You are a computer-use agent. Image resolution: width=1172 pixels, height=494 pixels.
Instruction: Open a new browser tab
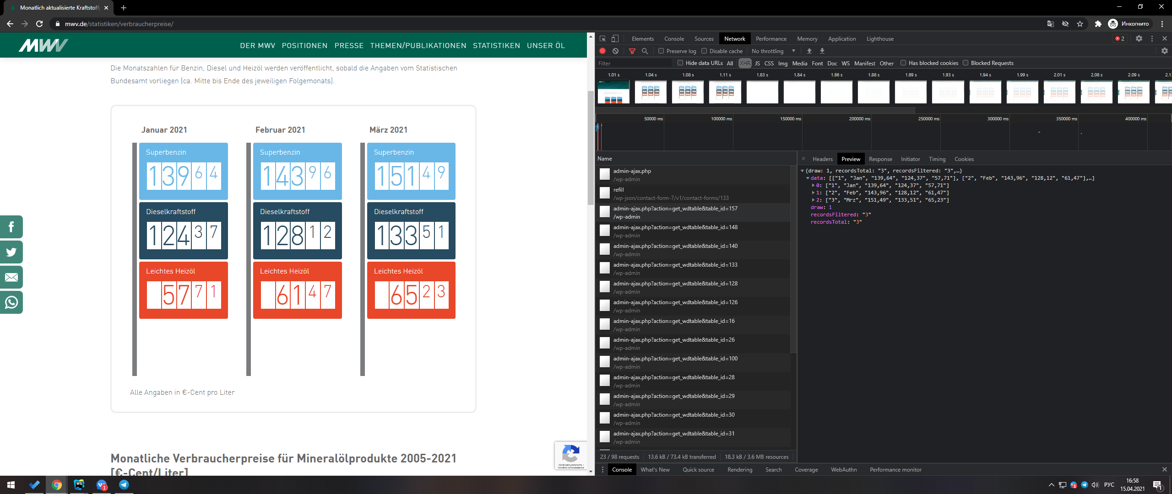coord(124,8)
